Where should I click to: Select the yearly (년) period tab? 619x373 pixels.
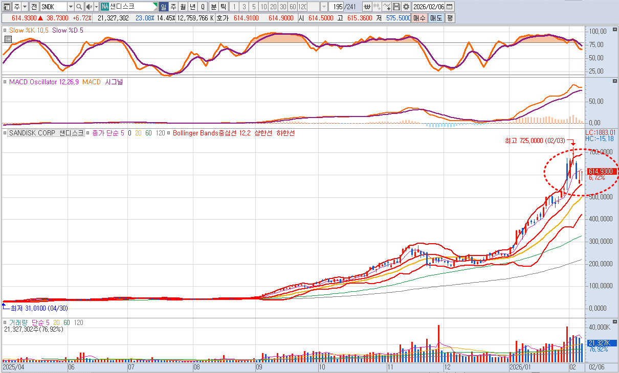pyautogui.click(x=192, y=7)
